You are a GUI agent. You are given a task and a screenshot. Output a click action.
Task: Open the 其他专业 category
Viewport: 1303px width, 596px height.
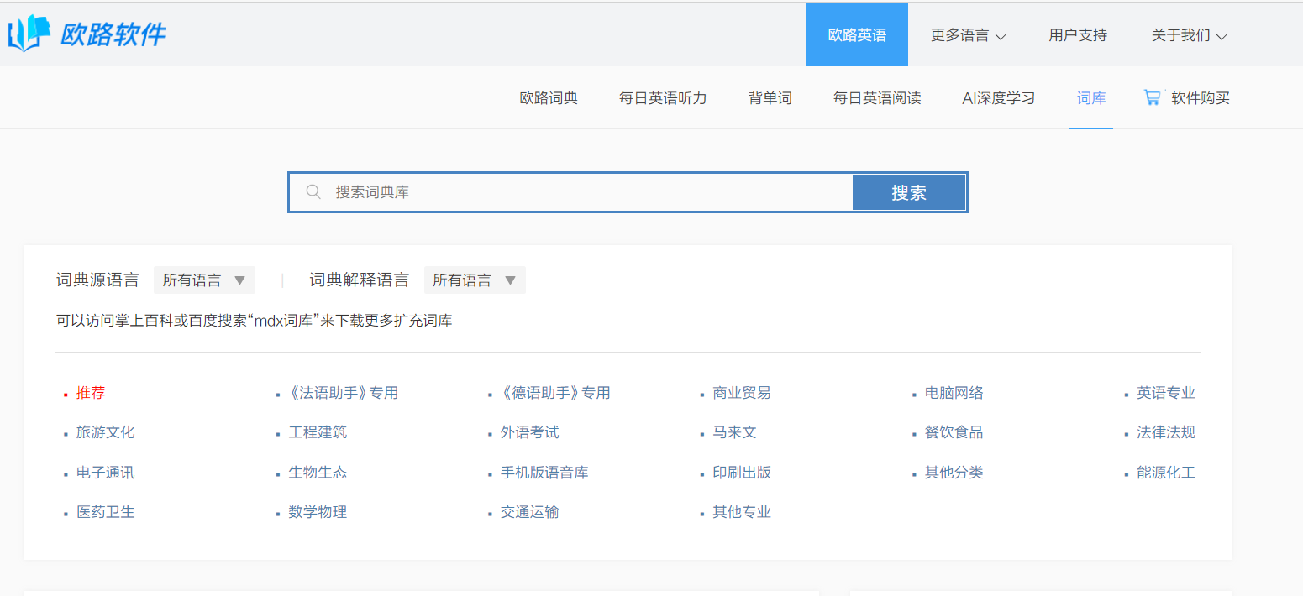pyautogui.click(x=742, y=512)
